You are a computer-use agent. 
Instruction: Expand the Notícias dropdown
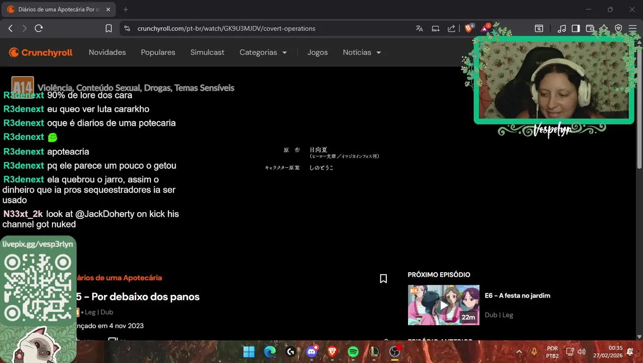[362, 52]
